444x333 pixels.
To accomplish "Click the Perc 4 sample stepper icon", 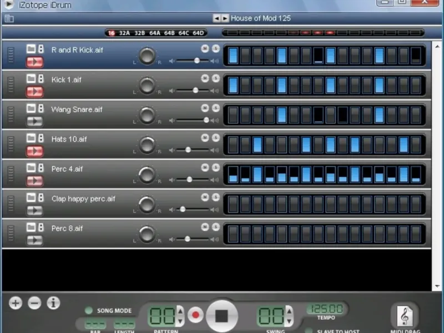I will pos(41,168).
